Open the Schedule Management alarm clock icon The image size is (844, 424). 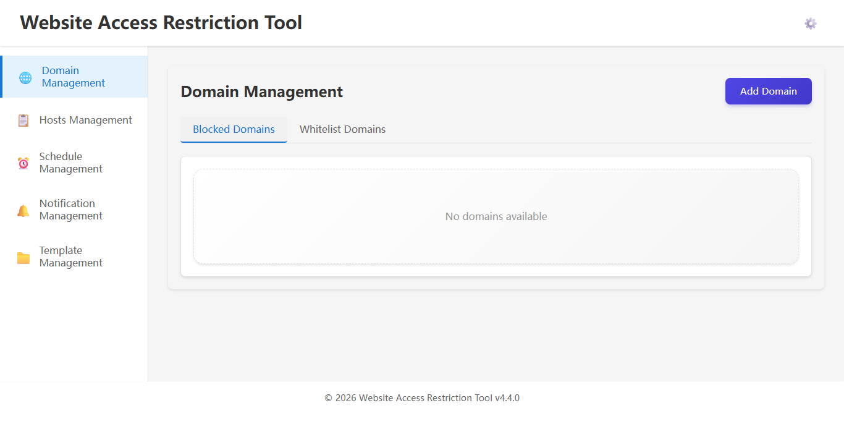(x=23, y=163)
